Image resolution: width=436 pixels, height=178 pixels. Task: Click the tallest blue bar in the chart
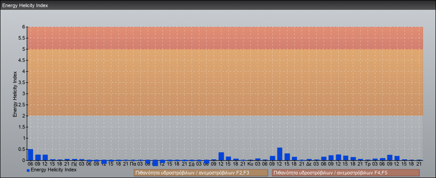(280, 154)
